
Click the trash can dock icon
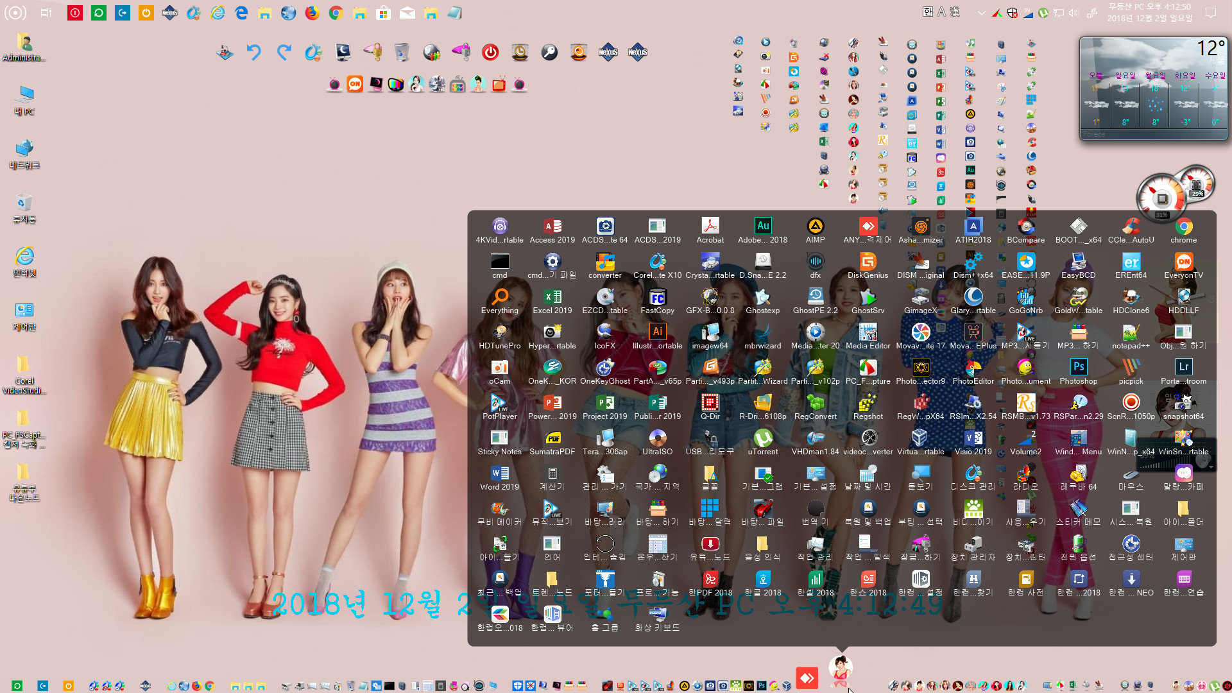(402, 52)
